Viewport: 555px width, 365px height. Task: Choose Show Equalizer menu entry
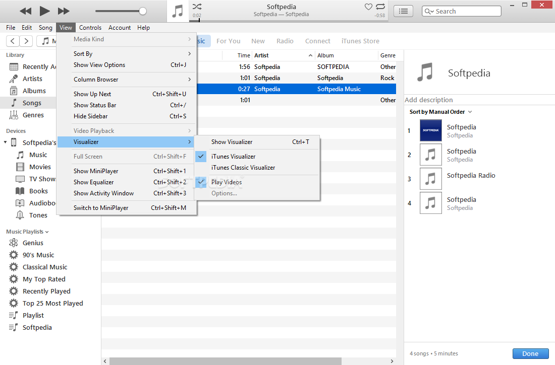pyautogui.click(x=127, y=182)
